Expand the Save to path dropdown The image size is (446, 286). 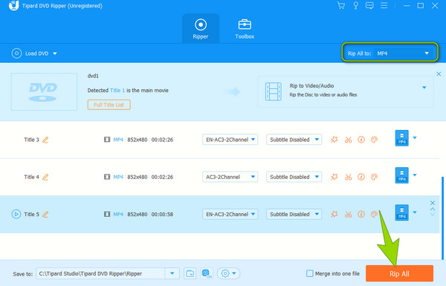pos(172,273)
